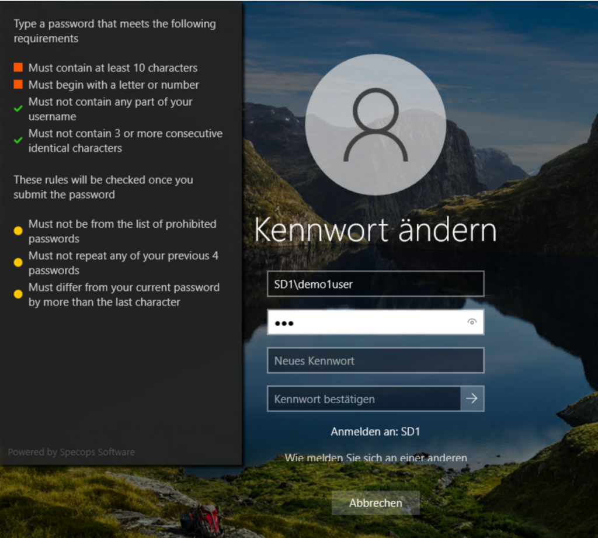Click 'These rules will be checked once' note
This screenshot has height=538, width=598.
pos(103,187)
